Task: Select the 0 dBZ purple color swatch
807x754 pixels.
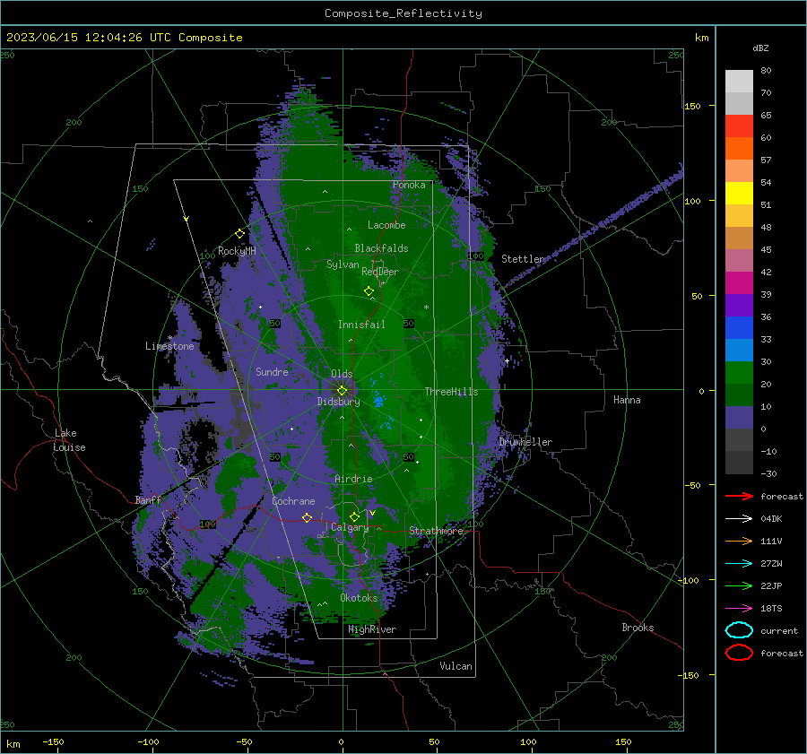Action: pos(739,418)
